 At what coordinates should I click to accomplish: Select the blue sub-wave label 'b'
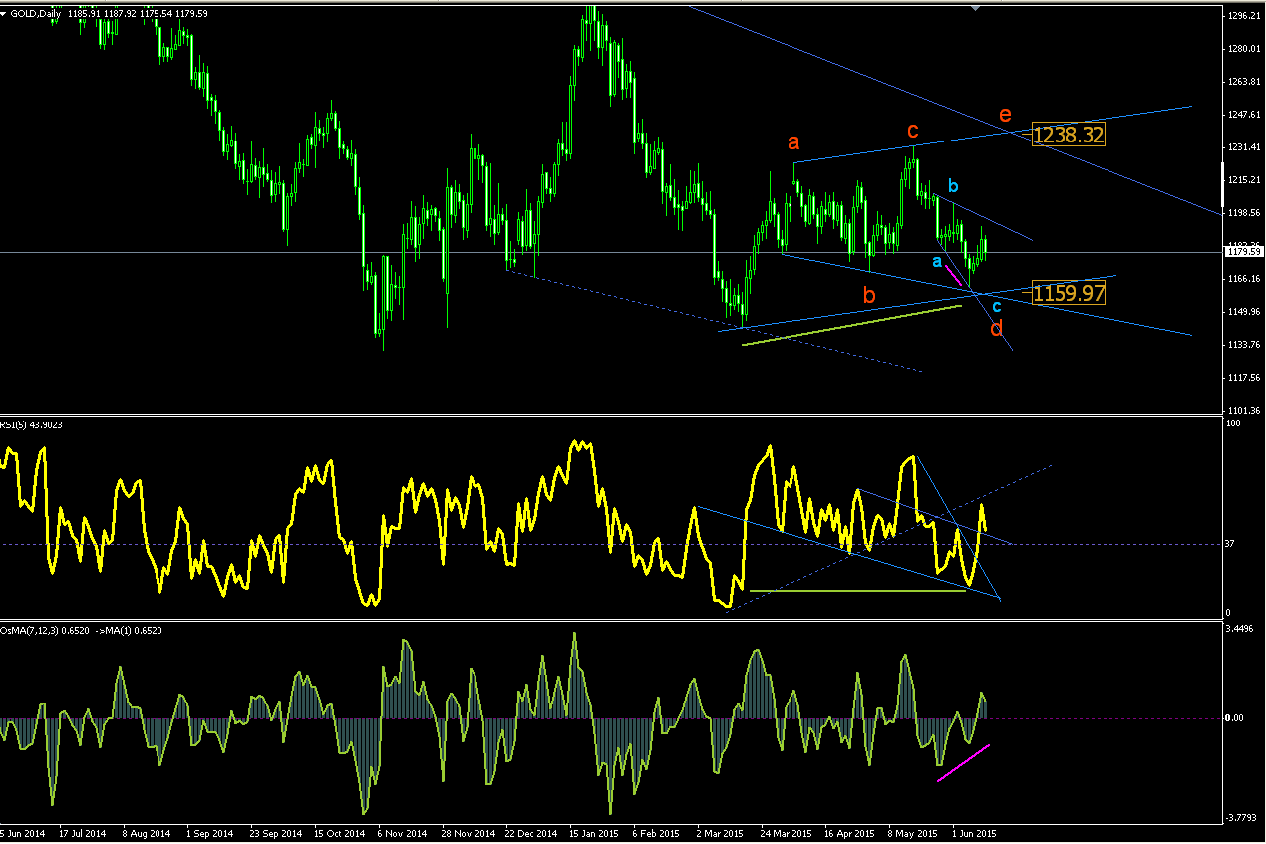[953, 186]
